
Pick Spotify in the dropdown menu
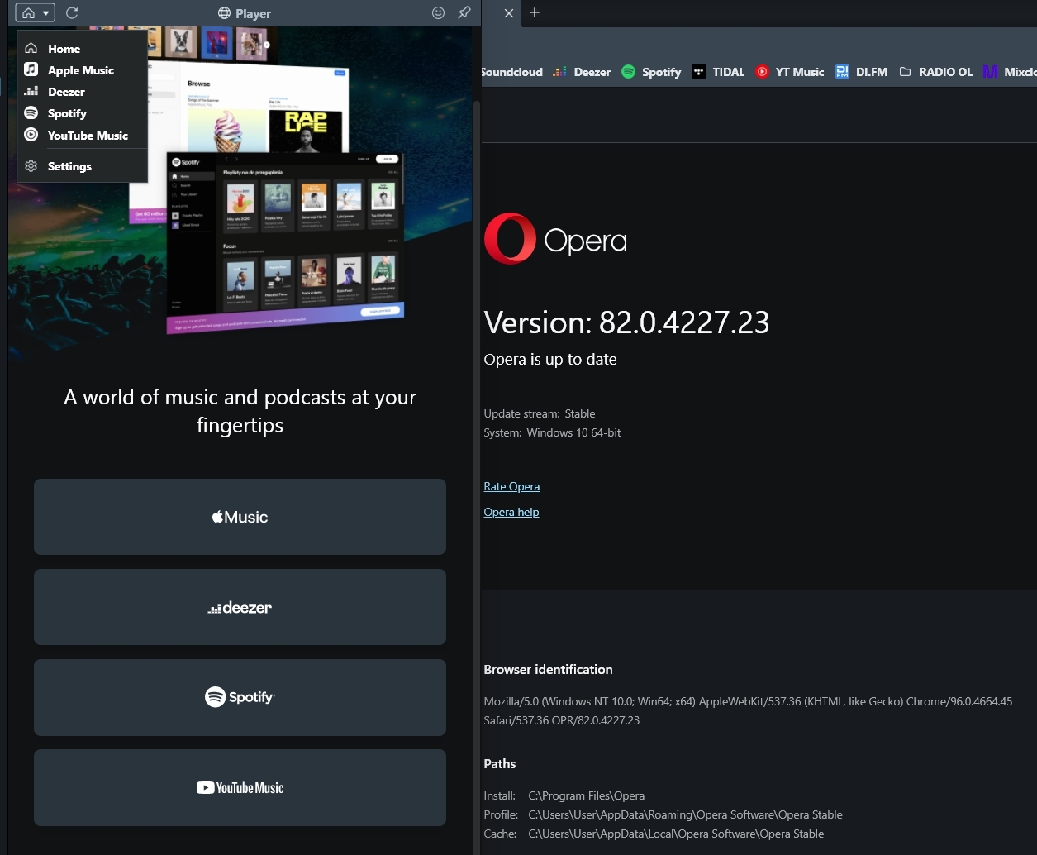pos(67,113)
